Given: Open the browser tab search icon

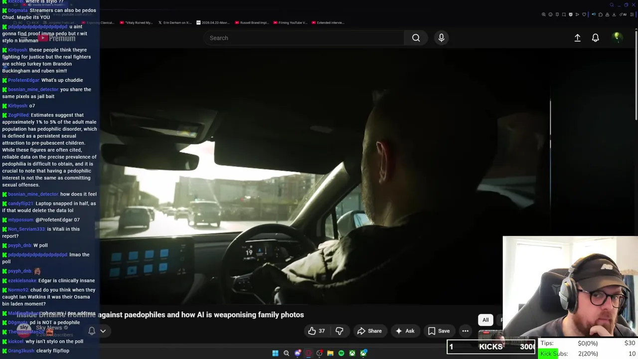Looking at the screenshot, I should pyautogui.click(x=612, y=5).
